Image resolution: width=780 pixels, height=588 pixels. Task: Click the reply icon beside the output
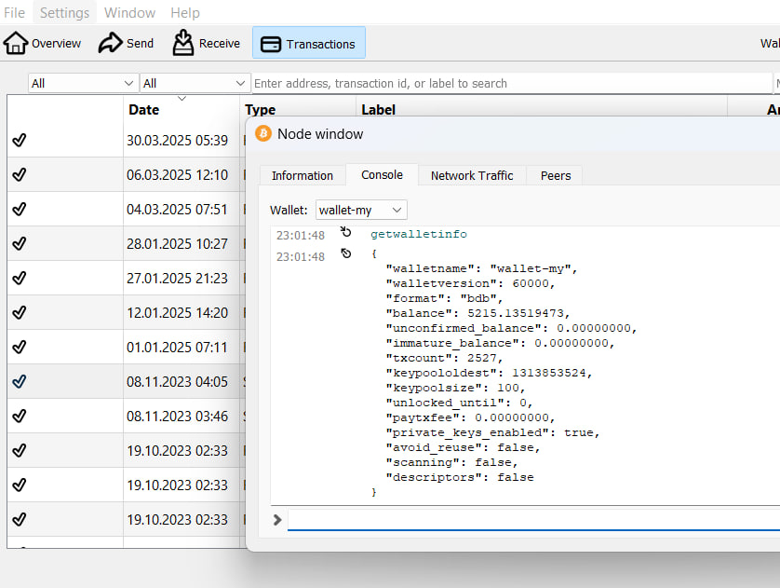pyautogui.click(x=345, y=253)
